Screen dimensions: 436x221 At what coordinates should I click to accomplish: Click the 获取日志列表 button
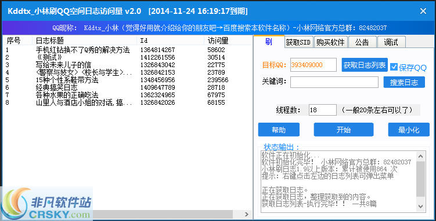point(365,65)
